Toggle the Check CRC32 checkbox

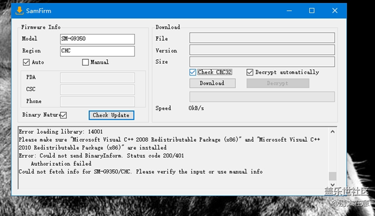(193, 73)
